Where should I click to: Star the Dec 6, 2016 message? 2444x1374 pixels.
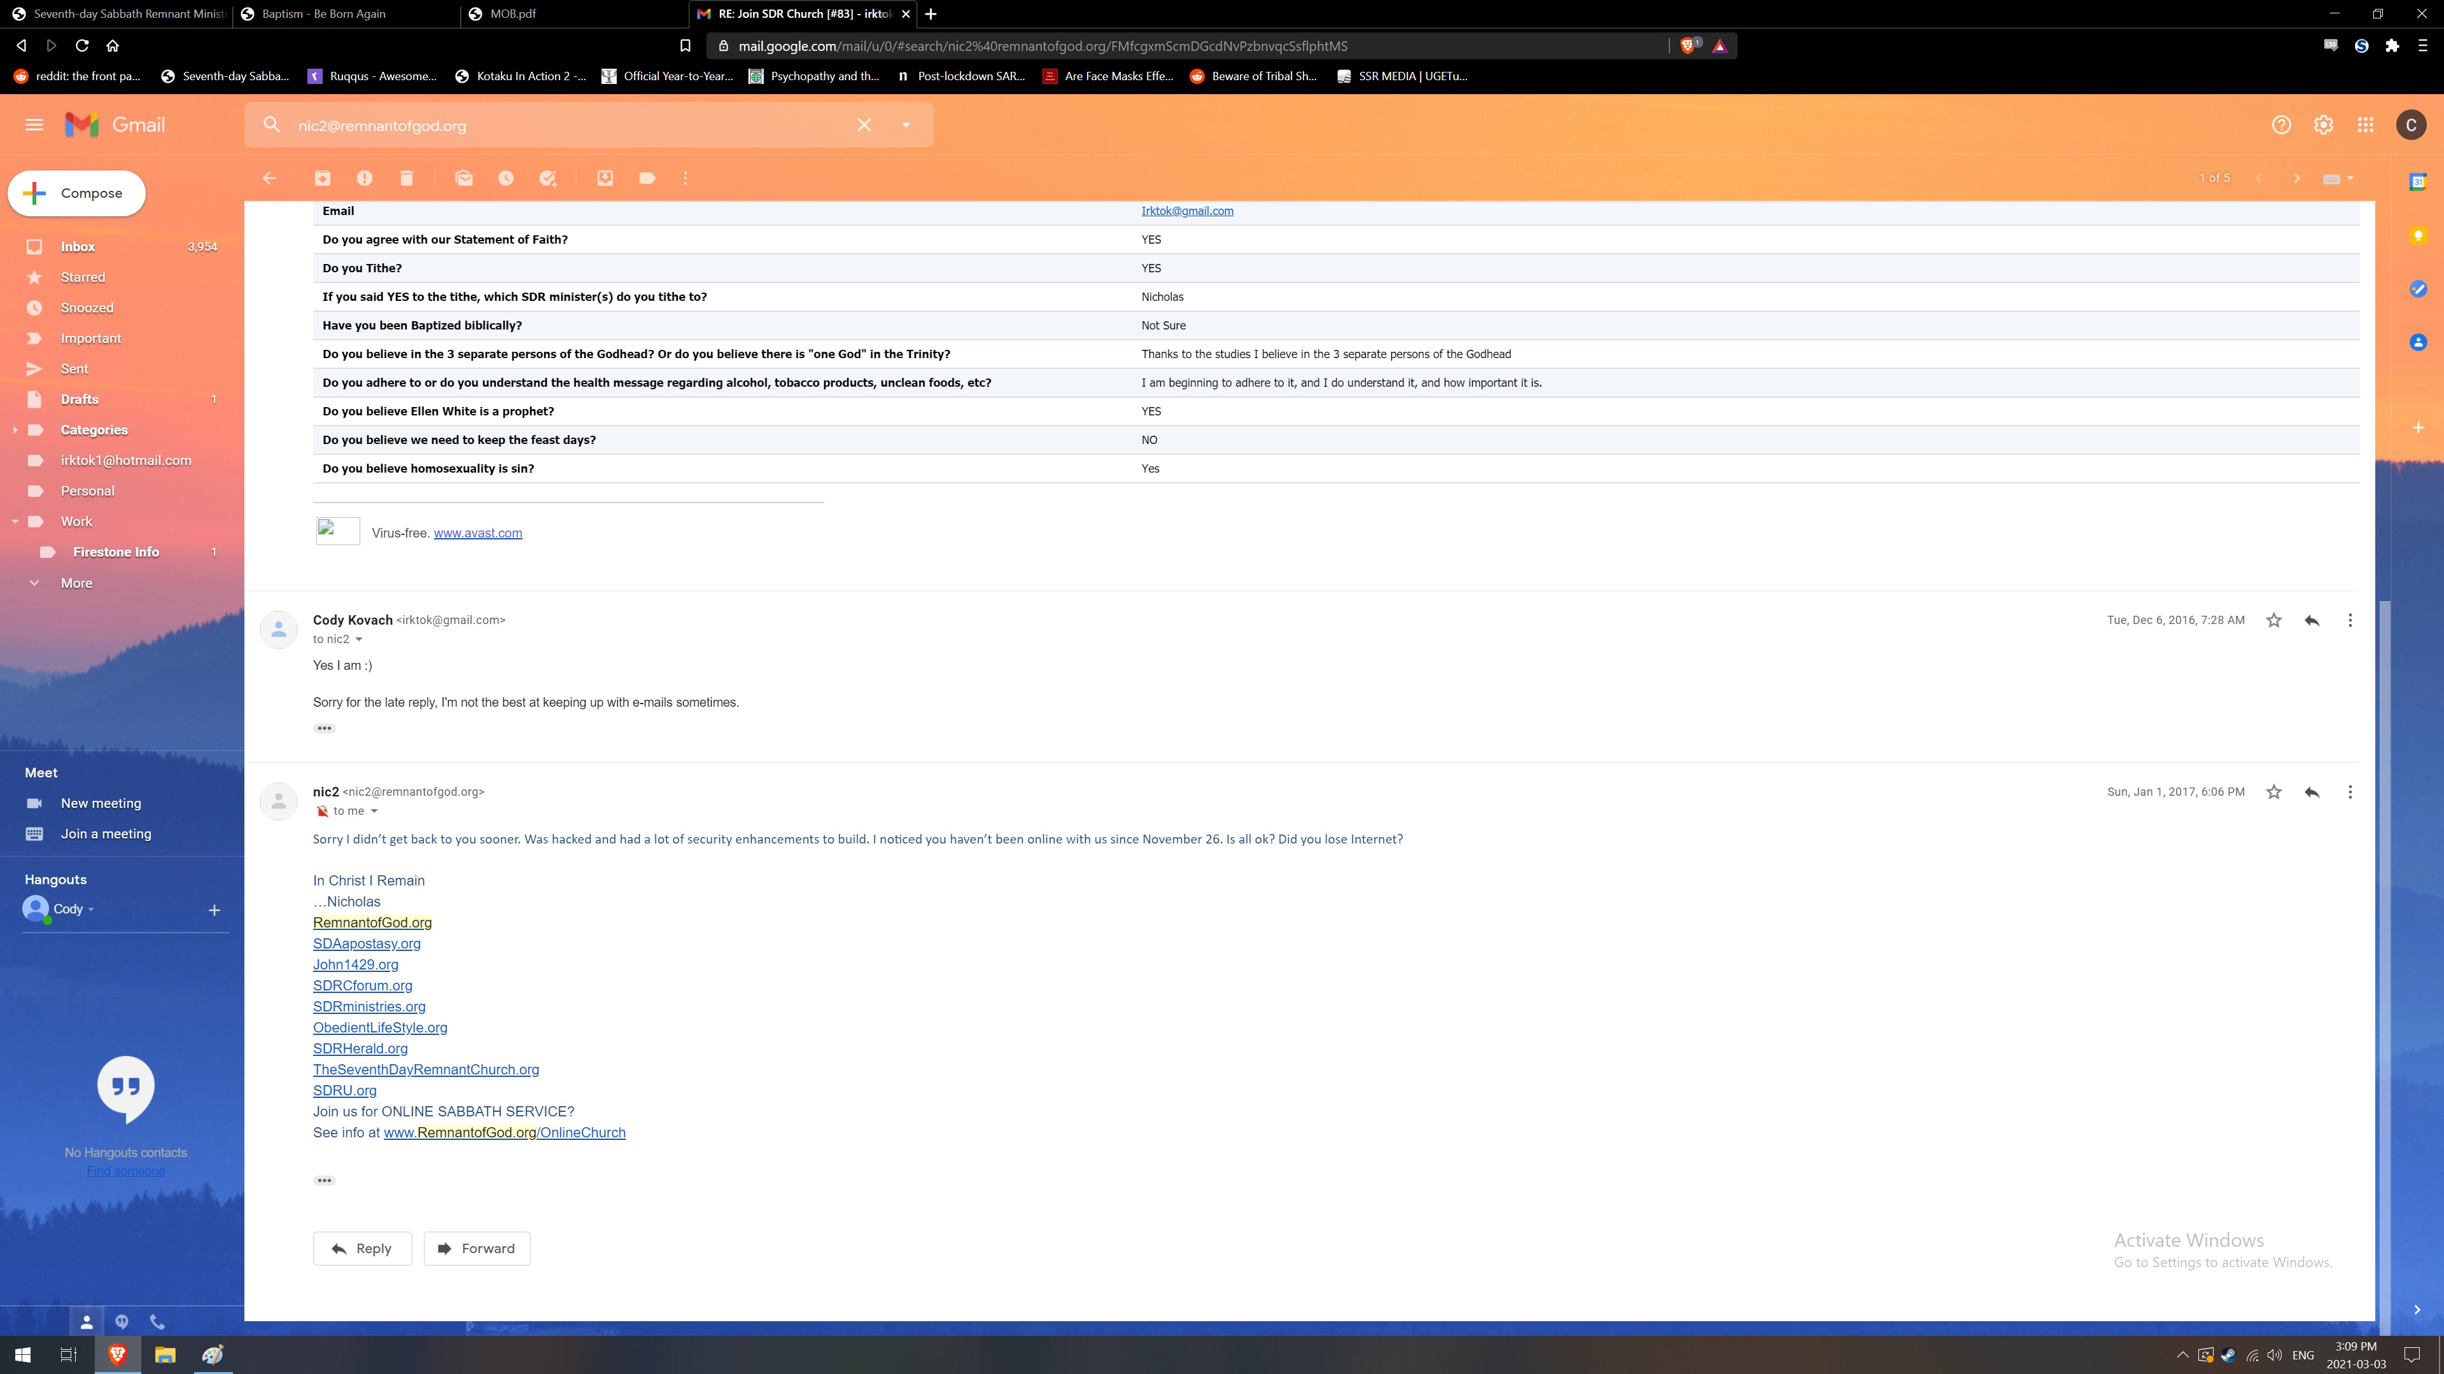click(x=2274, y=620)
